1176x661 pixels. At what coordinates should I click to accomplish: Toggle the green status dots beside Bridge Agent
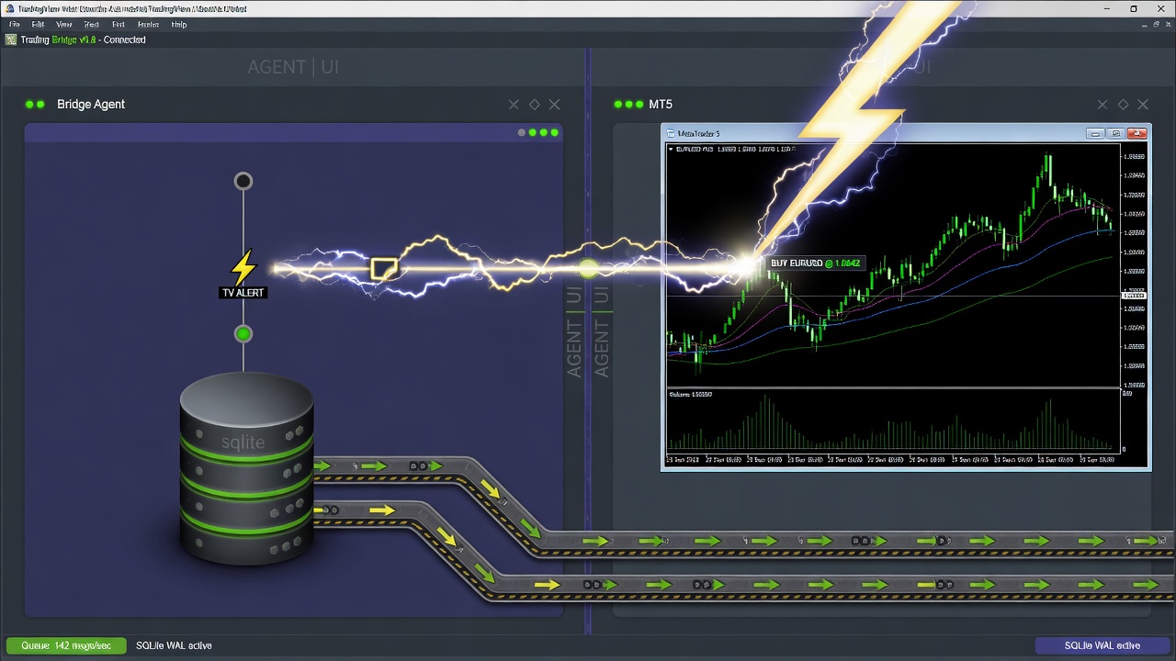(35, 105)
